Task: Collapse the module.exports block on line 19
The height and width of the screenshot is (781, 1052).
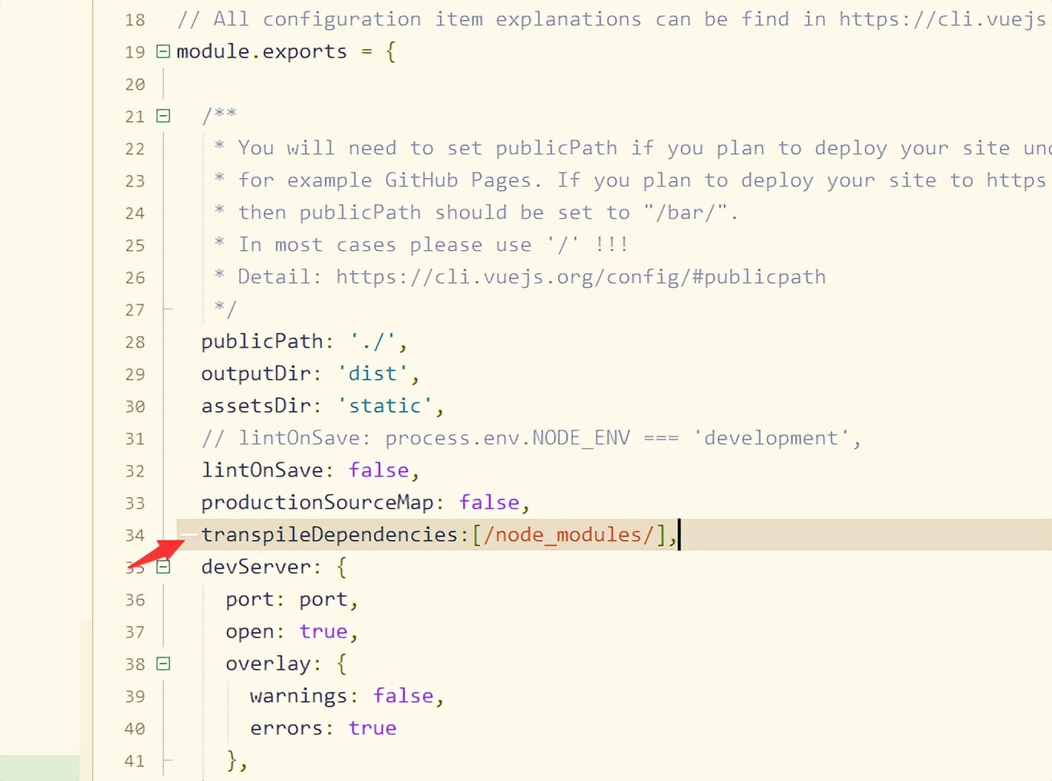Action: coord(163,51)
